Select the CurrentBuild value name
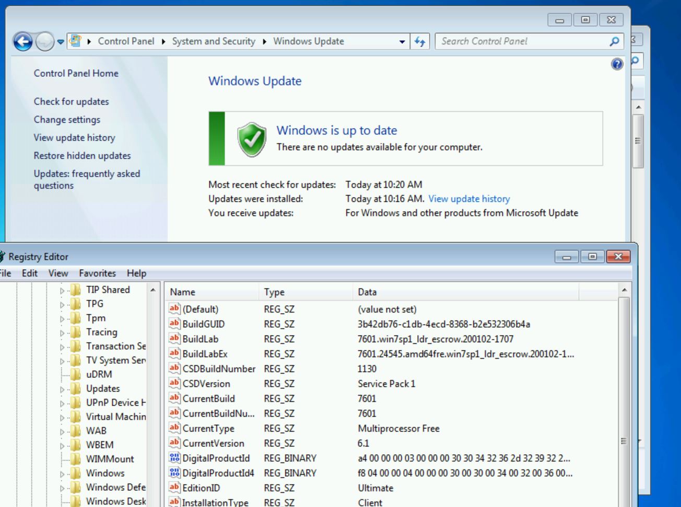This screenshot has width=681, height=507. [x=208, y=398]
